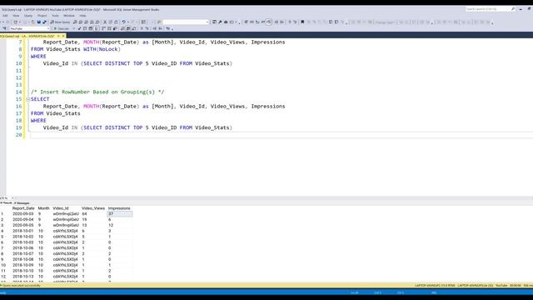
Task: Open the Help menu
Action: [x=82, y=16]
